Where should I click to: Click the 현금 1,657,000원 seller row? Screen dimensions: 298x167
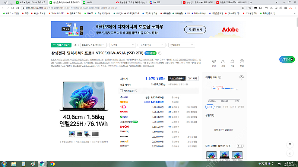159,98
